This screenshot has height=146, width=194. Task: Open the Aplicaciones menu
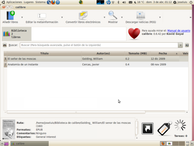(x=14, y=2)
